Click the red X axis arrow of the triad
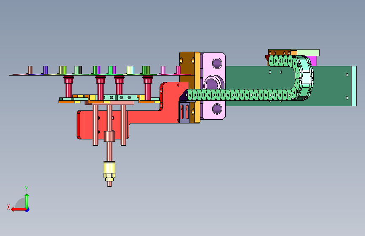Screen dimensions: 365x236 (18, 209)
